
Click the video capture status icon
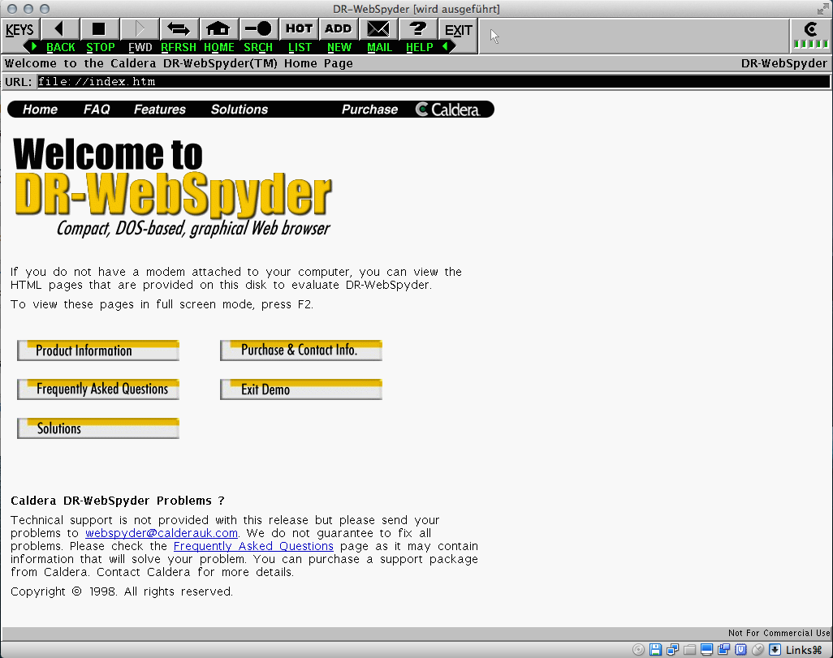pos(723,650)
